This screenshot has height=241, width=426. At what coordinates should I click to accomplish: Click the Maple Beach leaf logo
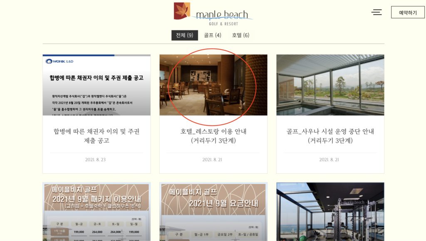point(182,11)
